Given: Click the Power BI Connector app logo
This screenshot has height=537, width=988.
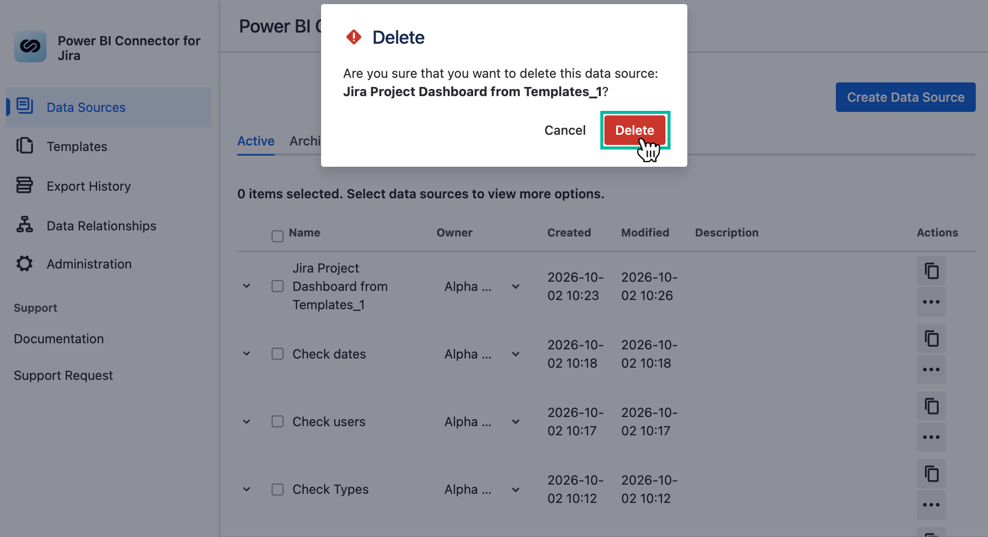Looking at the screenshot, I should coord(30,46).
